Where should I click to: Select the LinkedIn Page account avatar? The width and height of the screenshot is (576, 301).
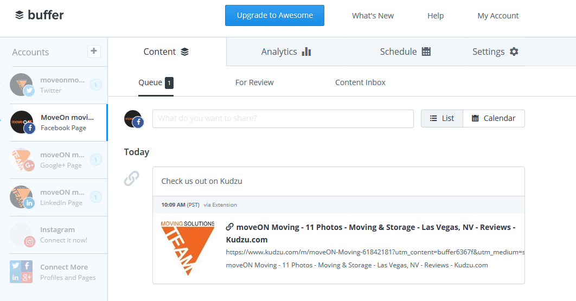(22, 197)
